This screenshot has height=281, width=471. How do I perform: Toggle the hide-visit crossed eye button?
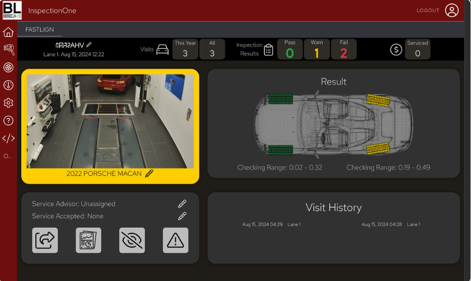point(132,240)
